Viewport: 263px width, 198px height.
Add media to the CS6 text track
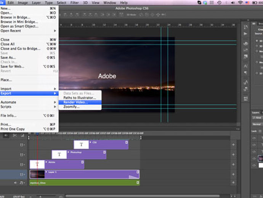[x=233, y=144]
